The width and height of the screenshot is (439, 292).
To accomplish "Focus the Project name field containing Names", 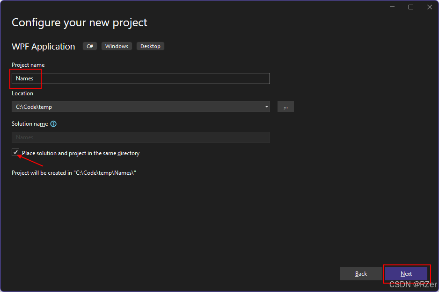I will [x=140, y=78].
